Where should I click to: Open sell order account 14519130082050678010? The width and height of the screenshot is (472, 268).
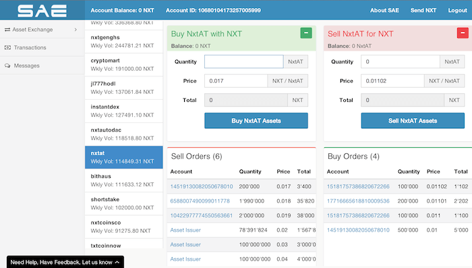[x=202, y=186]
